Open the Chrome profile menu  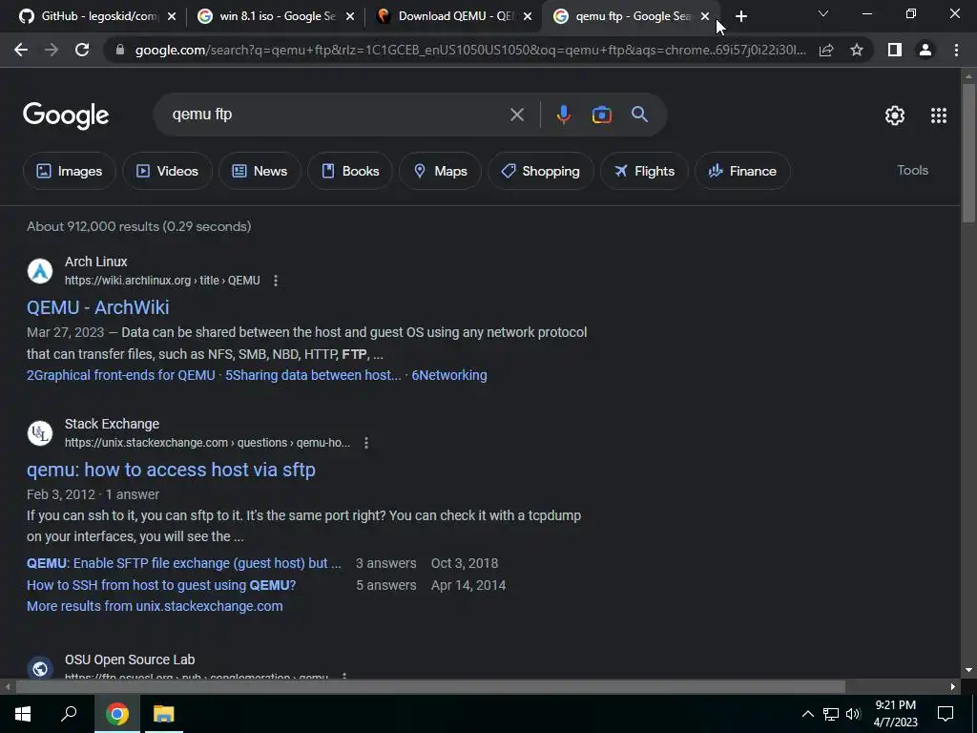pos(925,50)
